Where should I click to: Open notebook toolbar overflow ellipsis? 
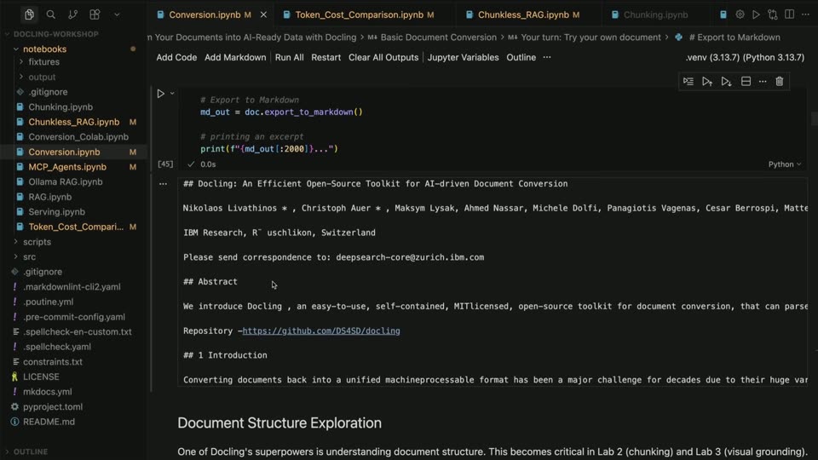tap(547, 57)
